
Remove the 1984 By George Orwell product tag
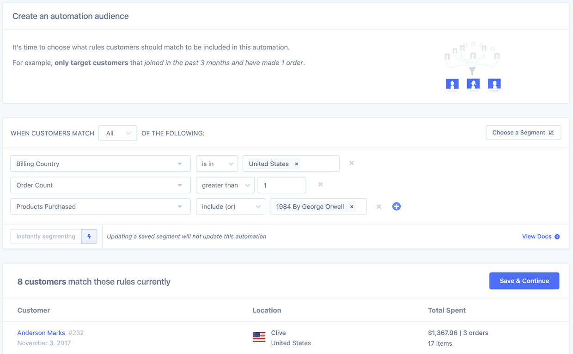point(351,207)
